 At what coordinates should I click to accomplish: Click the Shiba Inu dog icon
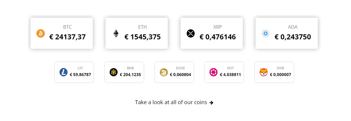point(264,72)
